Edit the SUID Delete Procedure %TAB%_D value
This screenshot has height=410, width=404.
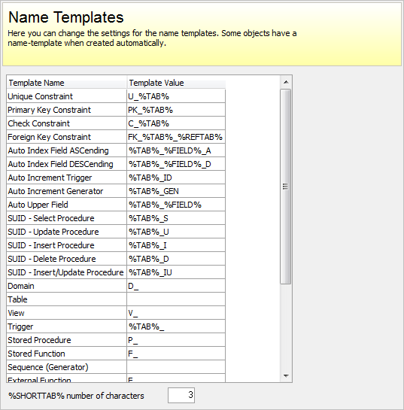pyautogui.click(x=176, y=259)
